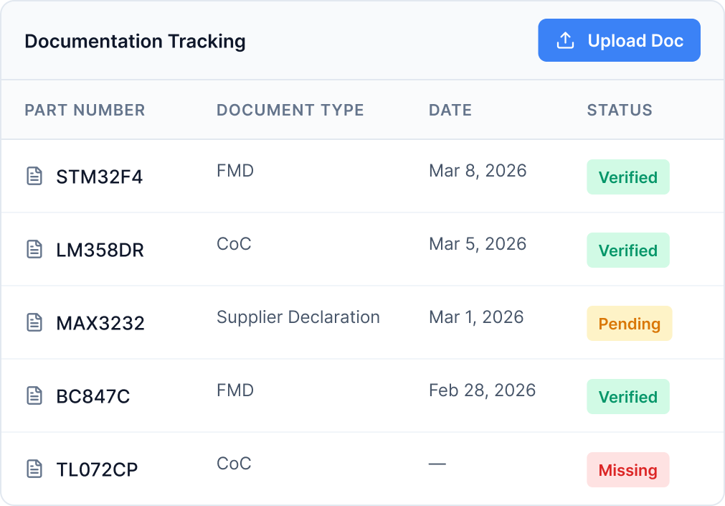Click the Verified status for BC847C
The width and height of the screenshot is (725, 506).
point(627,396)
